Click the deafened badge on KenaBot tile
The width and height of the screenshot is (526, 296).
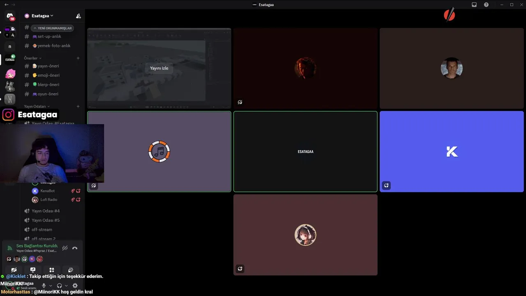386,185
